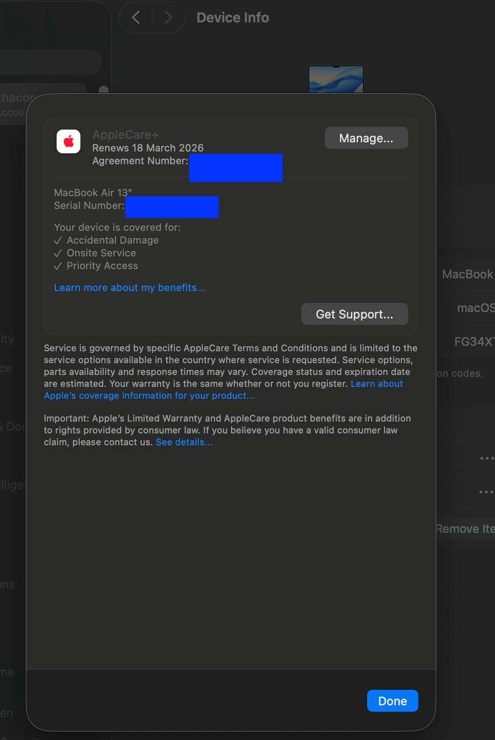Click the Agreement Number label
The height and width of the screenshot is (740, 495).
click(140, 161)
